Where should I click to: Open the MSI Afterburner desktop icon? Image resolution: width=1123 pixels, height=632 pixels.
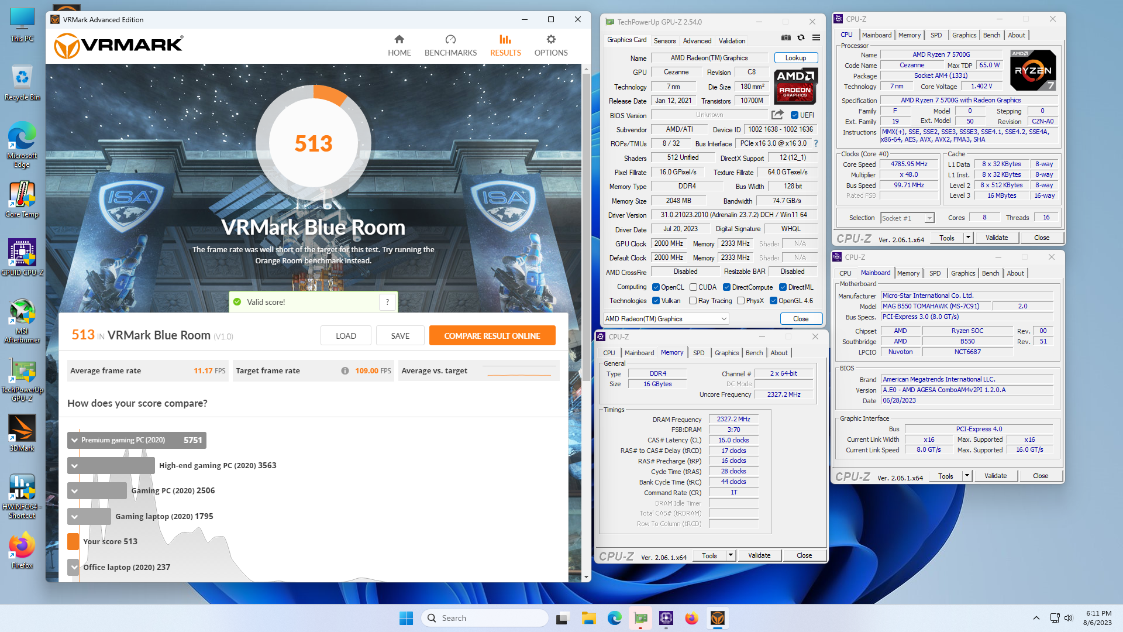pyautogui.click(x=22, y=321)
